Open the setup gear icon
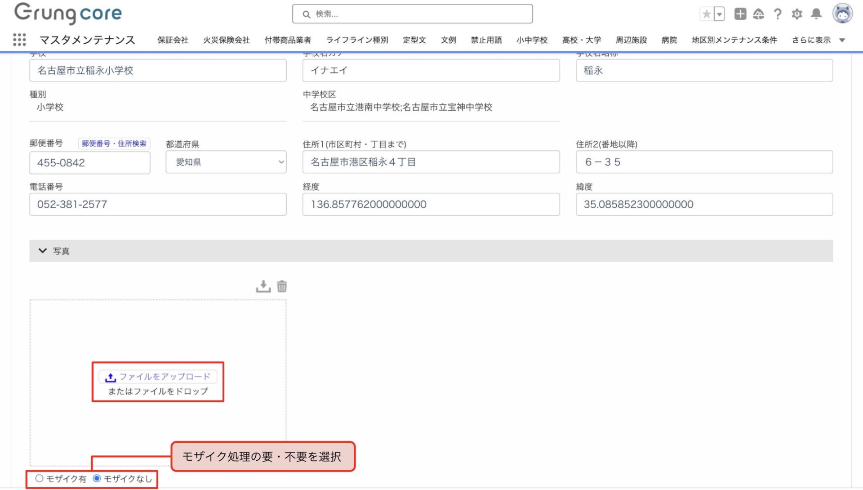863x490 pixels. 797,14
